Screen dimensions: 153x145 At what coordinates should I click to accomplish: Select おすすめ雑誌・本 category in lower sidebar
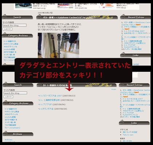pos(11,120)
